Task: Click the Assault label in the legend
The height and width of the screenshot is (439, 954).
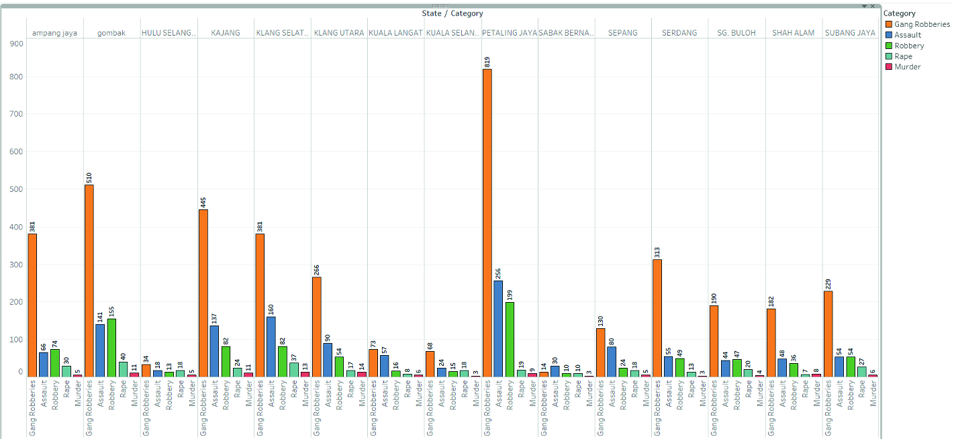Action: [908, 35]
